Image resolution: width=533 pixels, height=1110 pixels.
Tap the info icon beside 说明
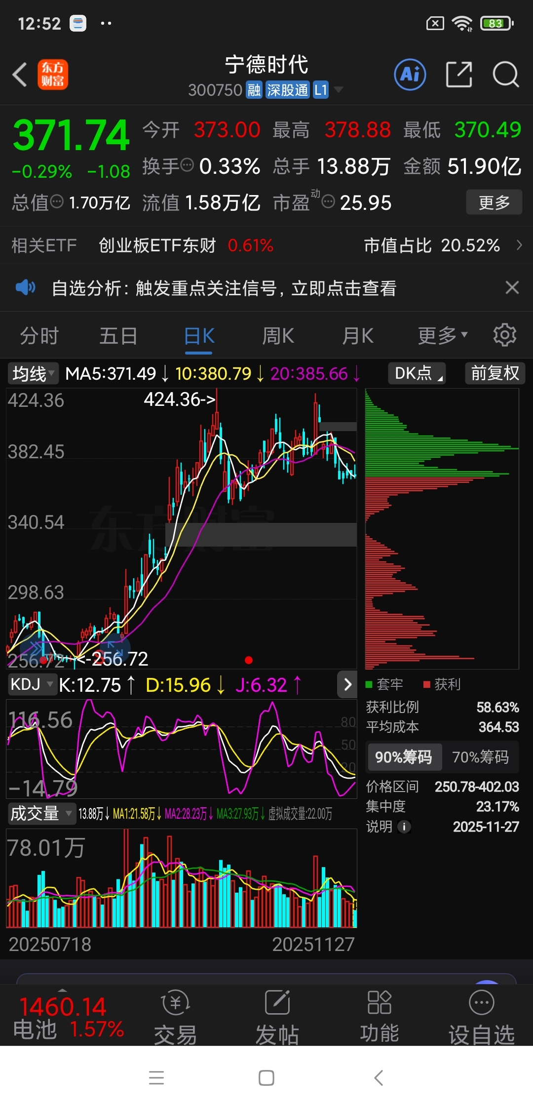point(404,827)
